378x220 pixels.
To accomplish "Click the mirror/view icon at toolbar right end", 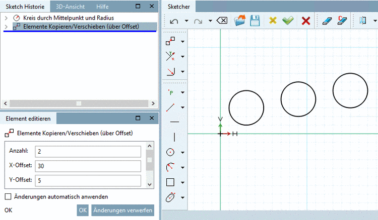I will 362,21.
